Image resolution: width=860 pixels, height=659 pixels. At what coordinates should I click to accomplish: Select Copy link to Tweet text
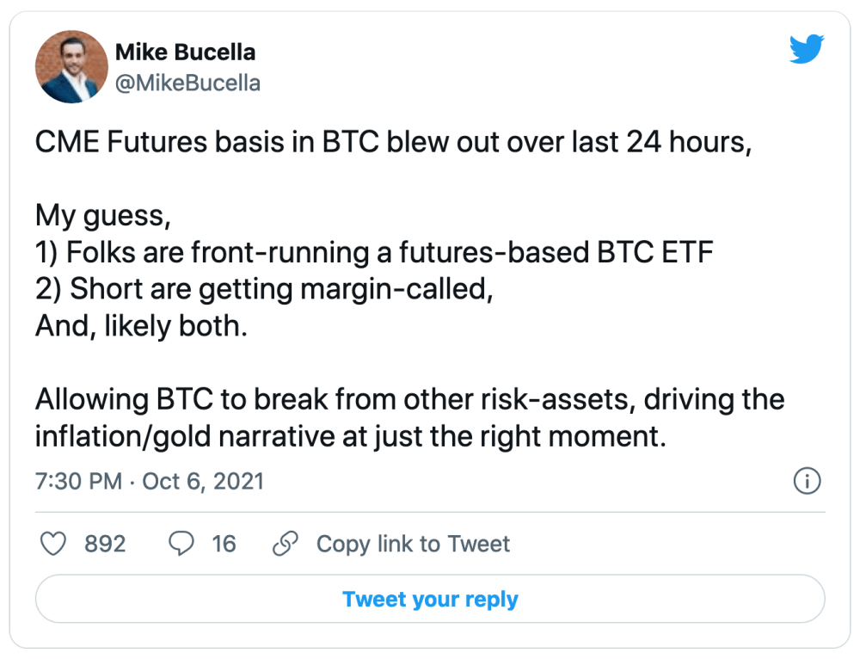pyautogui.click(x=413, y=544)
